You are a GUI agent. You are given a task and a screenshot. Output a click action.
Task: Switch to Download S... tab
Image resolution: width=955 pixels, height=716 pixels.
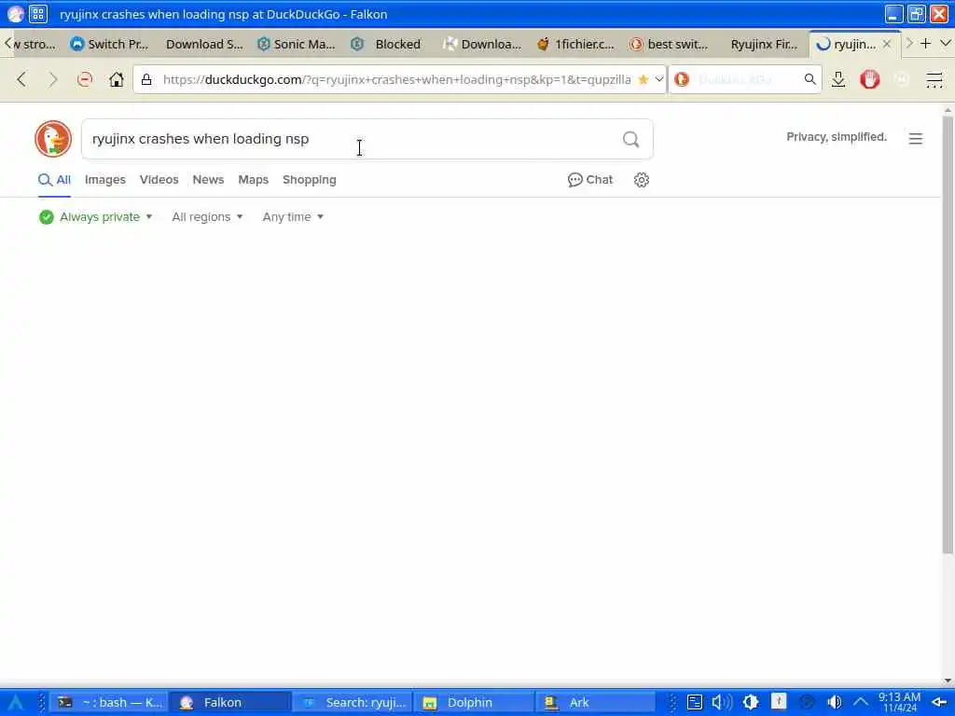click(x=204, y=44)
